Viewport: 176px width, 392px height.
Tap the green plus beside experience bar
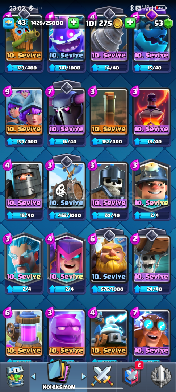pos(74,23)
